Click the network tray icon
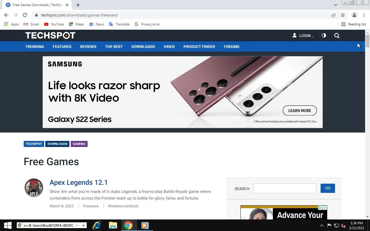The width and height of the screenshot is (370, 231). click(336, 226)
